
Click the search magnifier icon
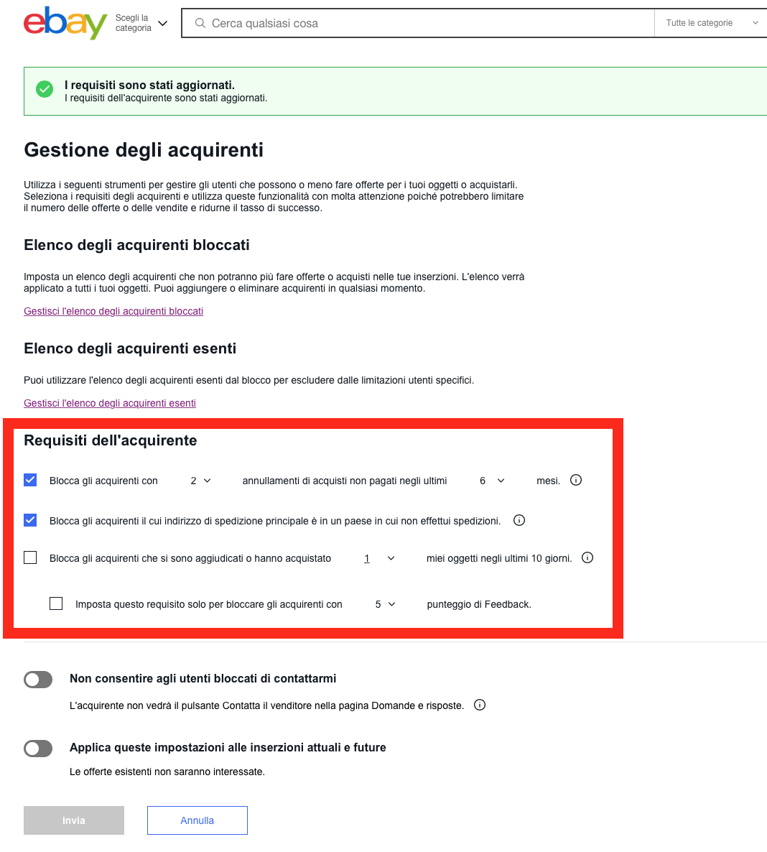pyautogui.click(x=200, y=23)
